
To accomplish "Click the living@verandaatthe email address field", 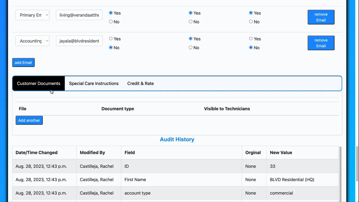I will (x=79, y=15).
